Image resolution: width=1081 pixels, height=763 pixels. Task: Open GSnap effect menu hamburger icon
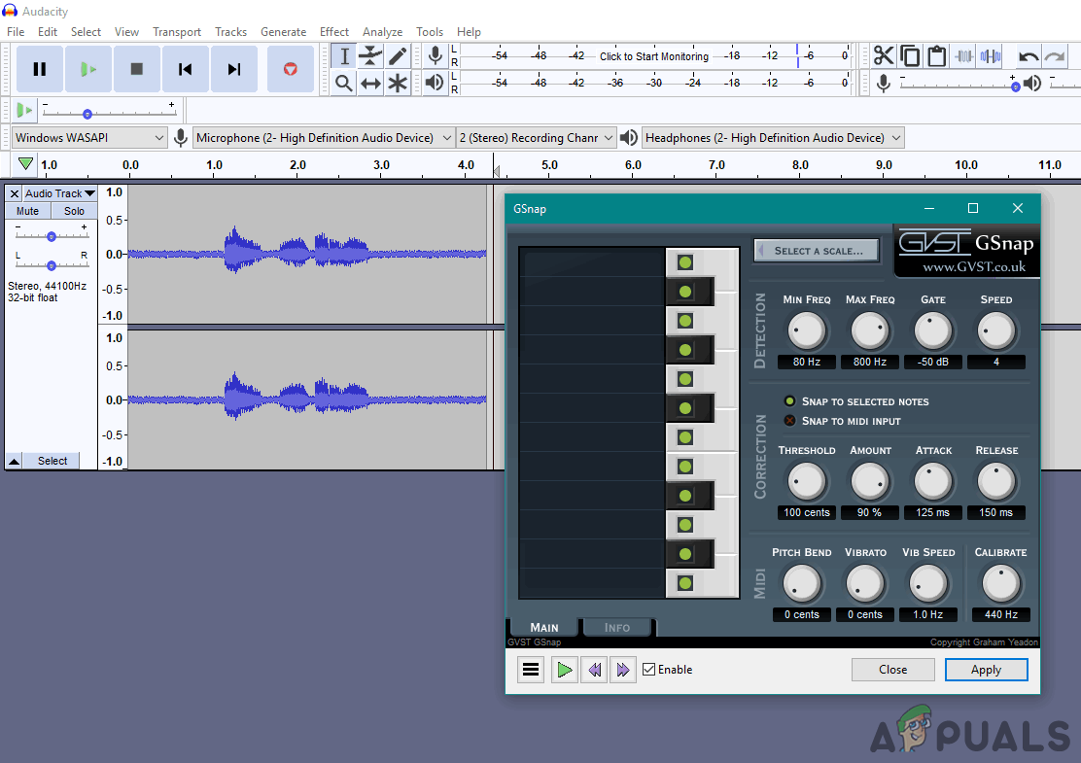pyautogui.click(x=530, y=670)
